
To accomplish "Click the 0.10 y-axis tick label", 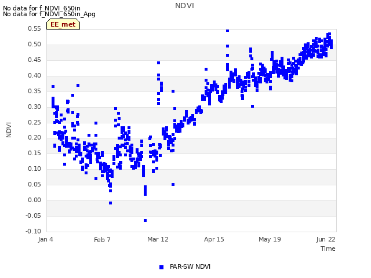I will tap(35, 169).
